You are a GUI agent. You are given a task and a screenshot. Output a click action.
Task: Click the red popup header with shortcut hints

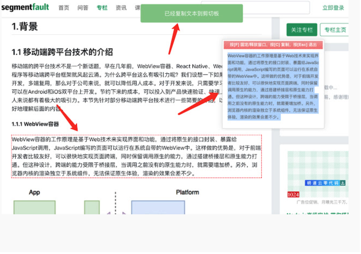pyautogui.click(x=273, y=45)
